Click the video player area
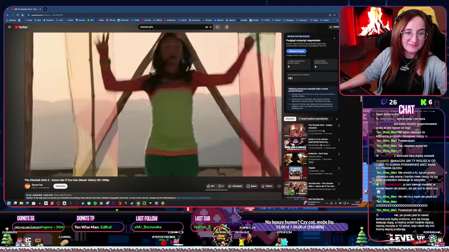 (x=153, y=104)
